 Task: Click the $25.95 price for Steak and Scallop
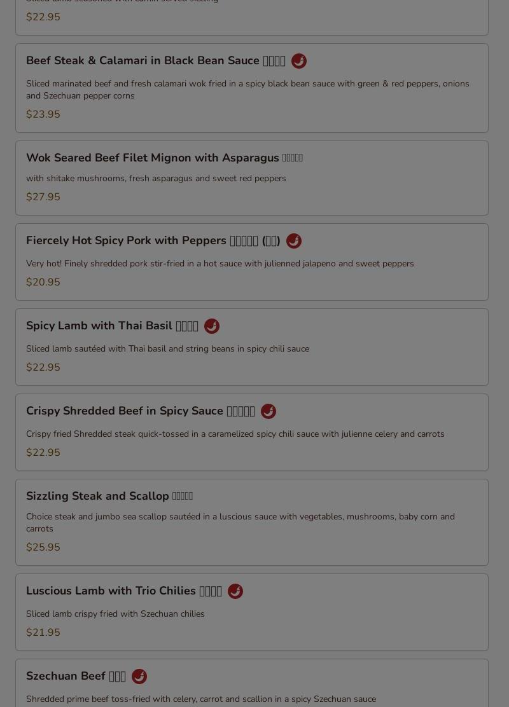(43, 547)
